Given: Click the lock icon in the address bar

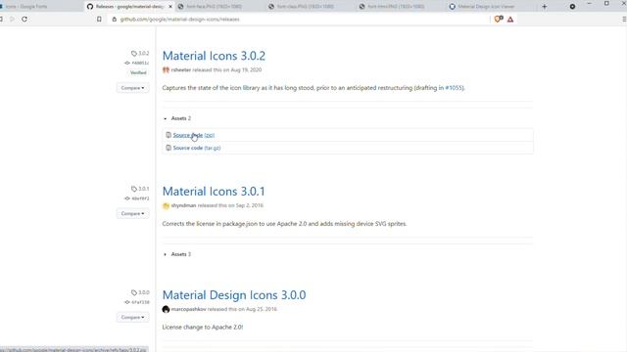Looking at the screenshot, I should (114, 20).
